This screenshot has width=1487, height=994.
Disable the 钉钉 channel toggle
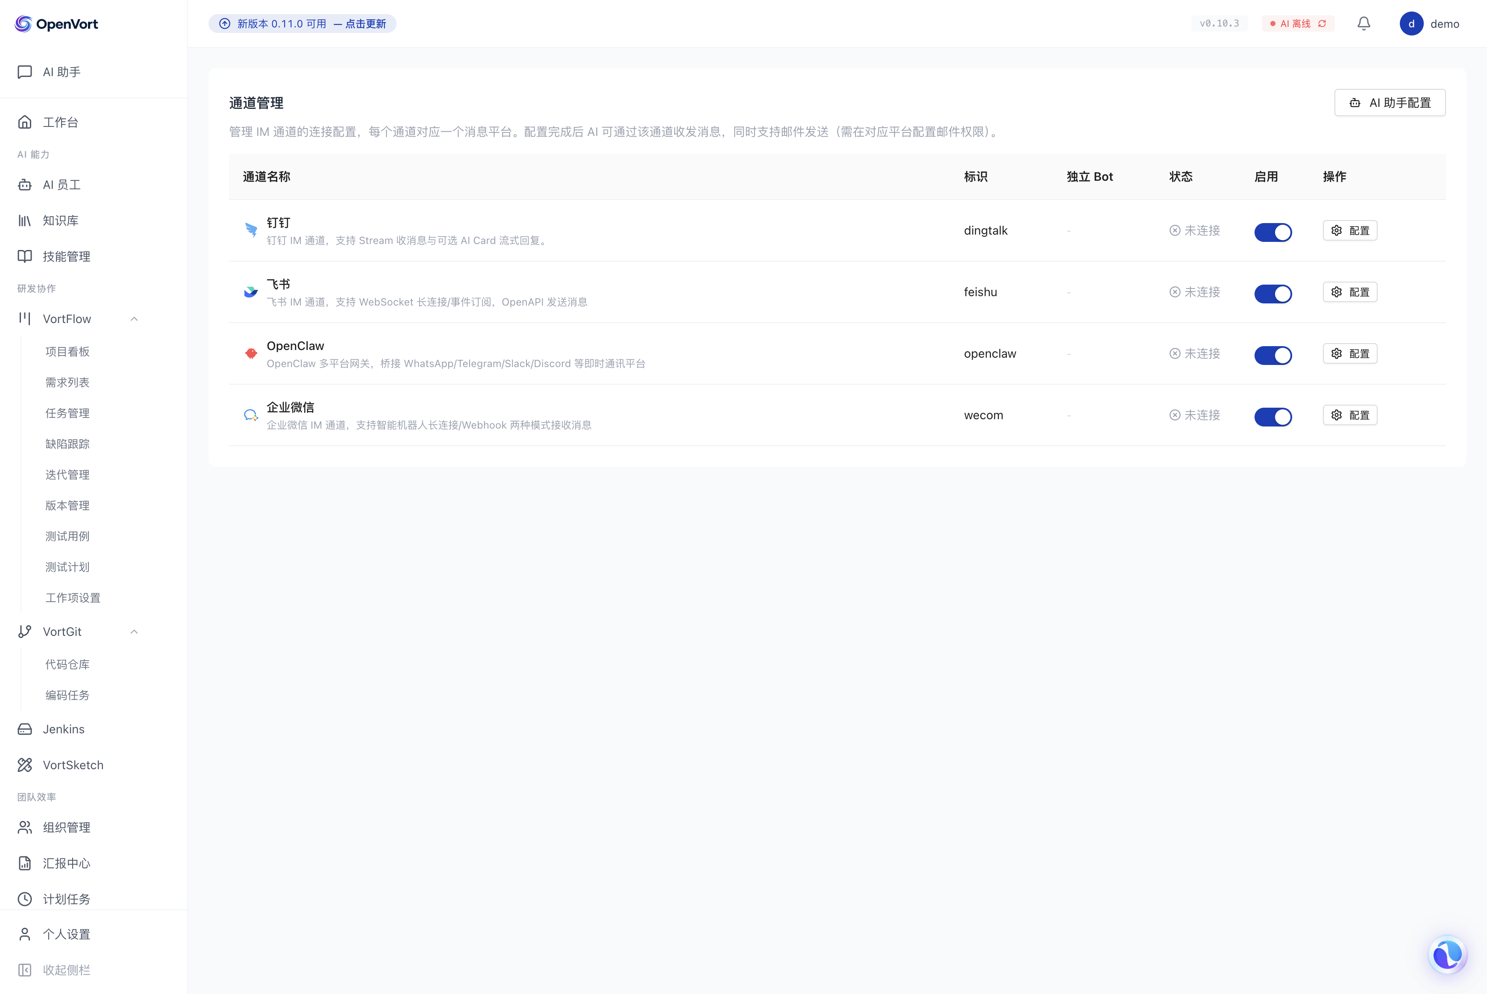coord(1273,232)
